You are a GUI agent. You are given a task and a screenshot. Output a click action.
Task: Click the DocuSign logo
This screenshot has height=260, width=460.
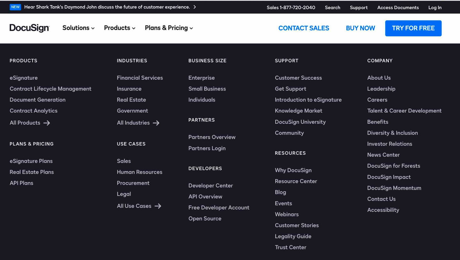tap(30, 28)
